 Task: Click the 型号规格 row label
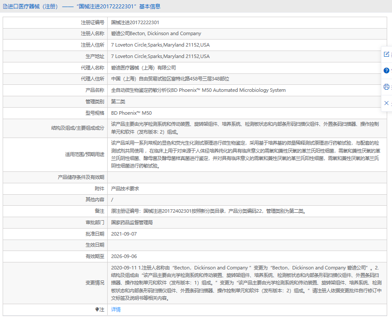(95, 113)
